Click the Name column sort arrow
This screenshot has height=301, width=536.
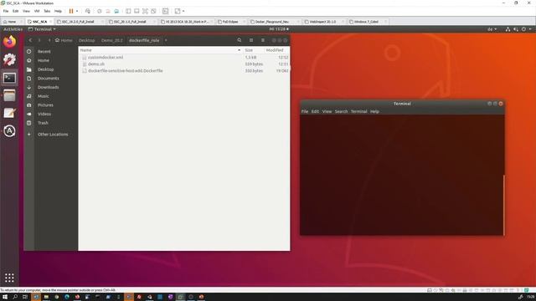[x=239, y=50]
